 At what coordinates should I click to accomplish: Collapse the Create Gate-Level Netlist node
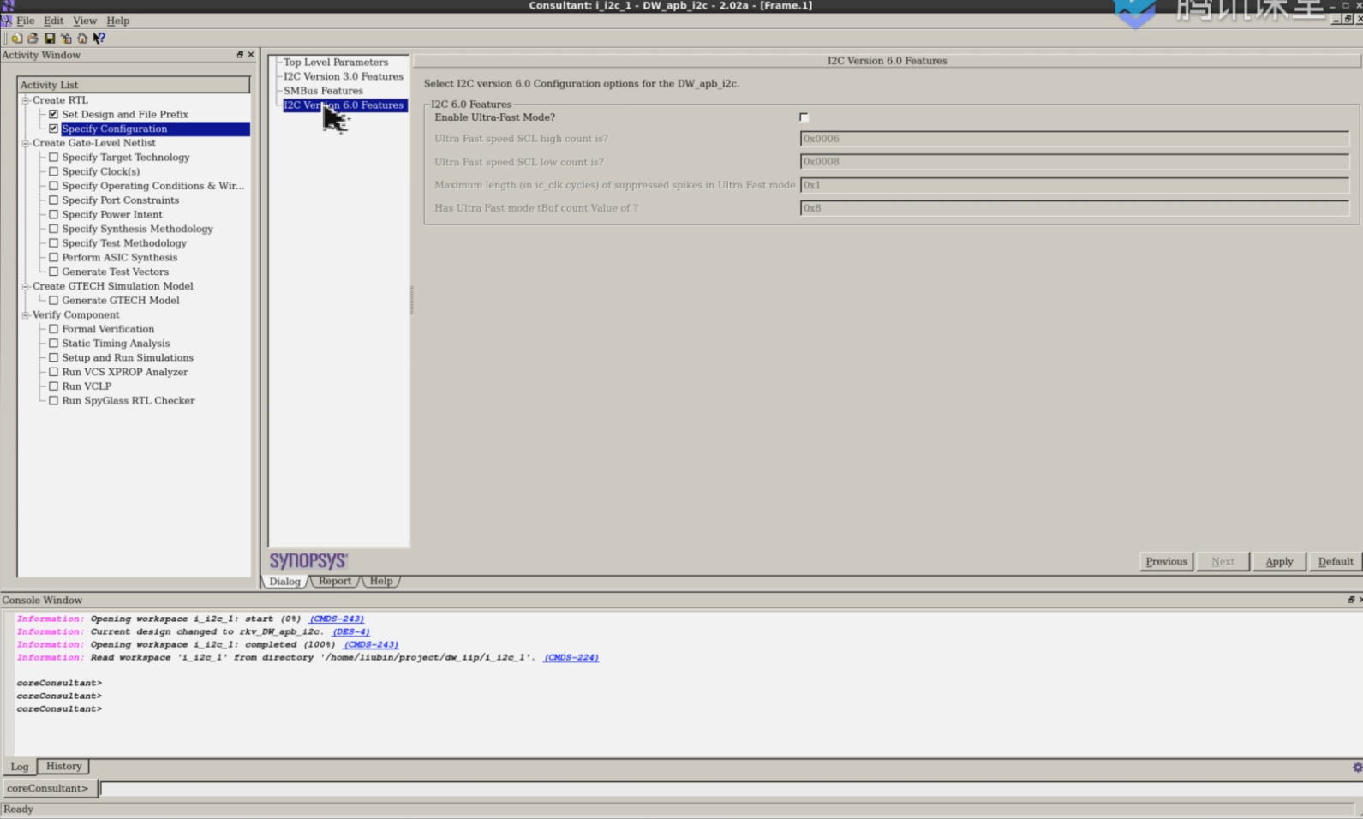point(26,143)
